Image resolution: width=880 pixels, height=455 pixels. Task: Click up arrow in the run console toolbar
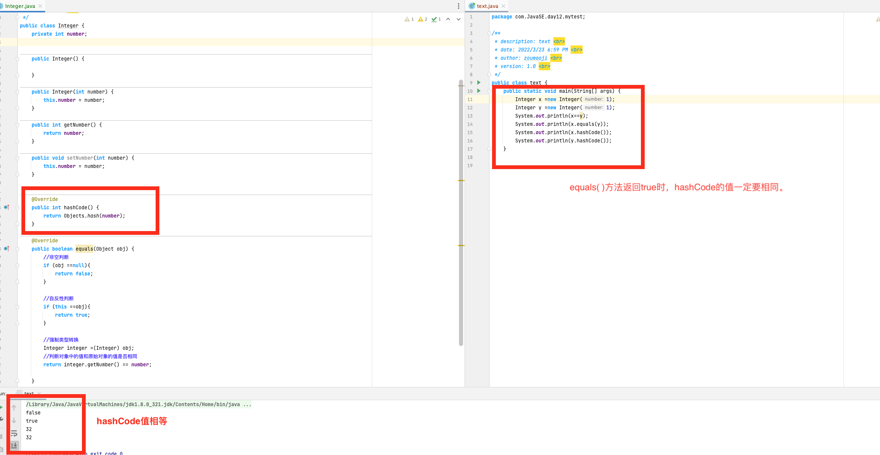tap(14, 408)
